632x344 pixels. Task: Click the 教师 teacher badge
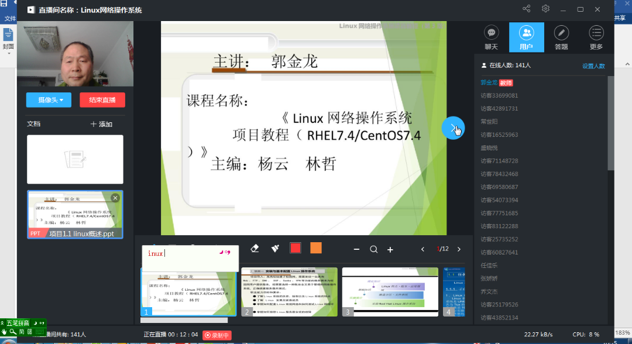point(506,83)
